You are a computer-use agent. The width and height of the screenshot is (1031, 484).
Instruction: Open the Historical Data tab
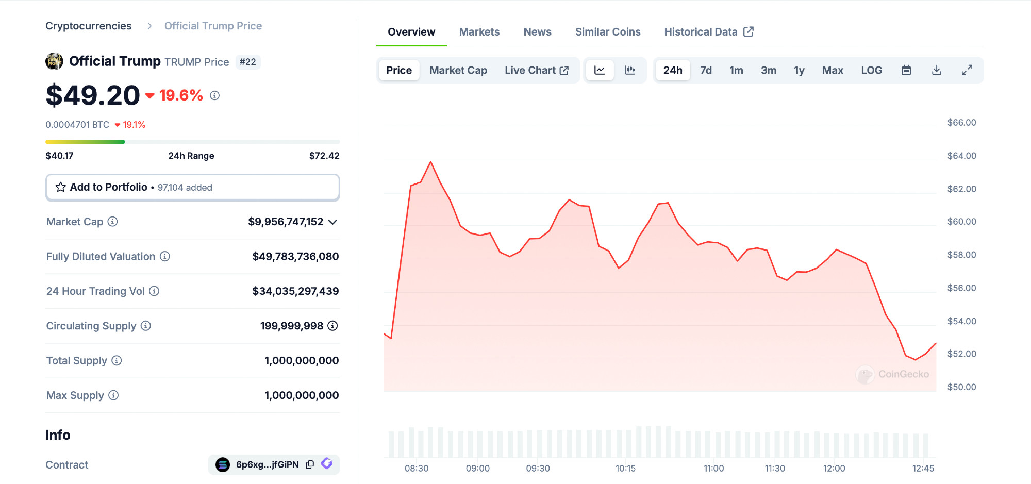[709, 32]
